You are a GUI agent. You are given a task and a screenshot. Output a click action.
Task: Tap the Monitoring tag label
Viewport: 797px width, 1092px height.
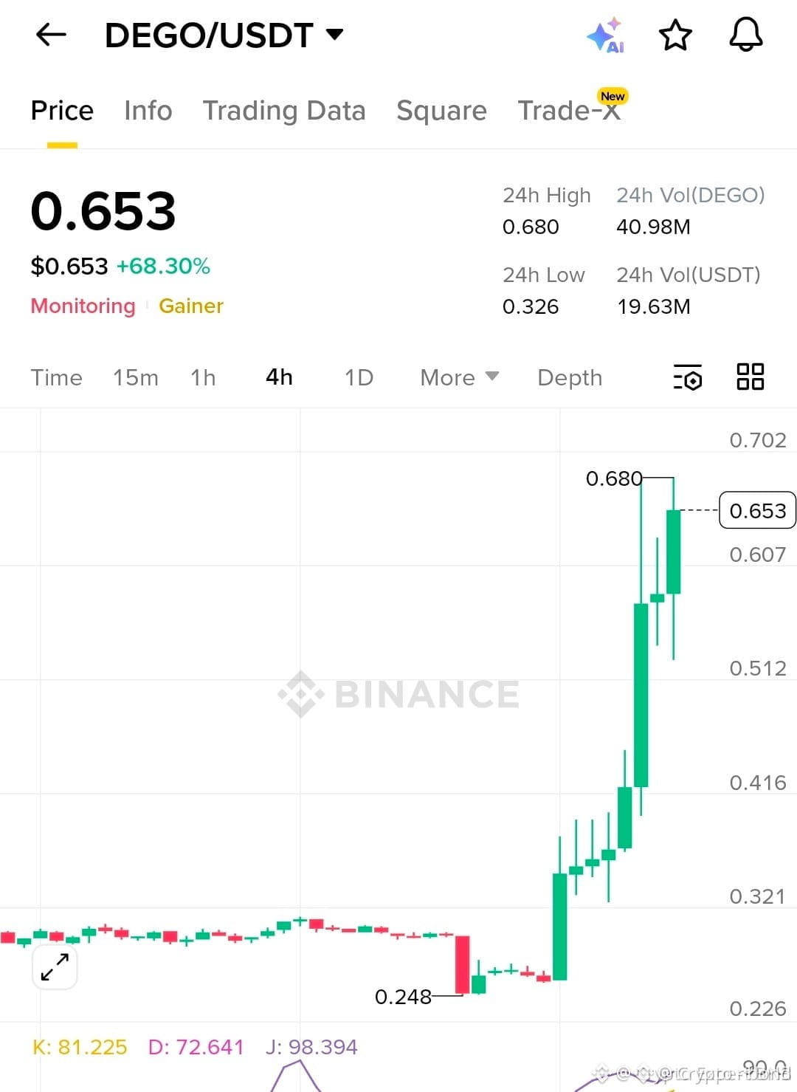click(83, 306)
